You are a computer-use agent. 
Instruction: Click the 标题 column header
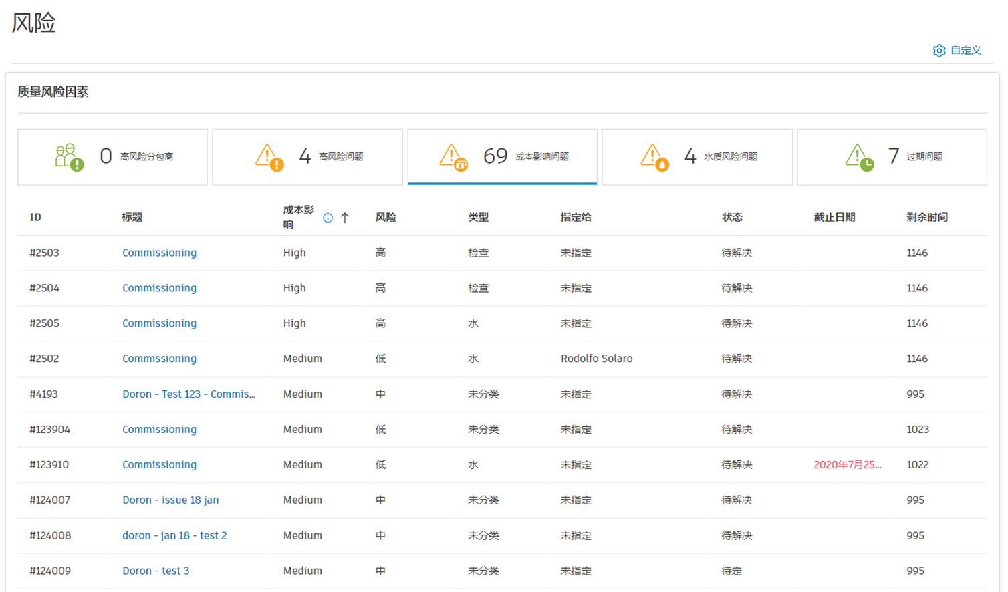132,218
